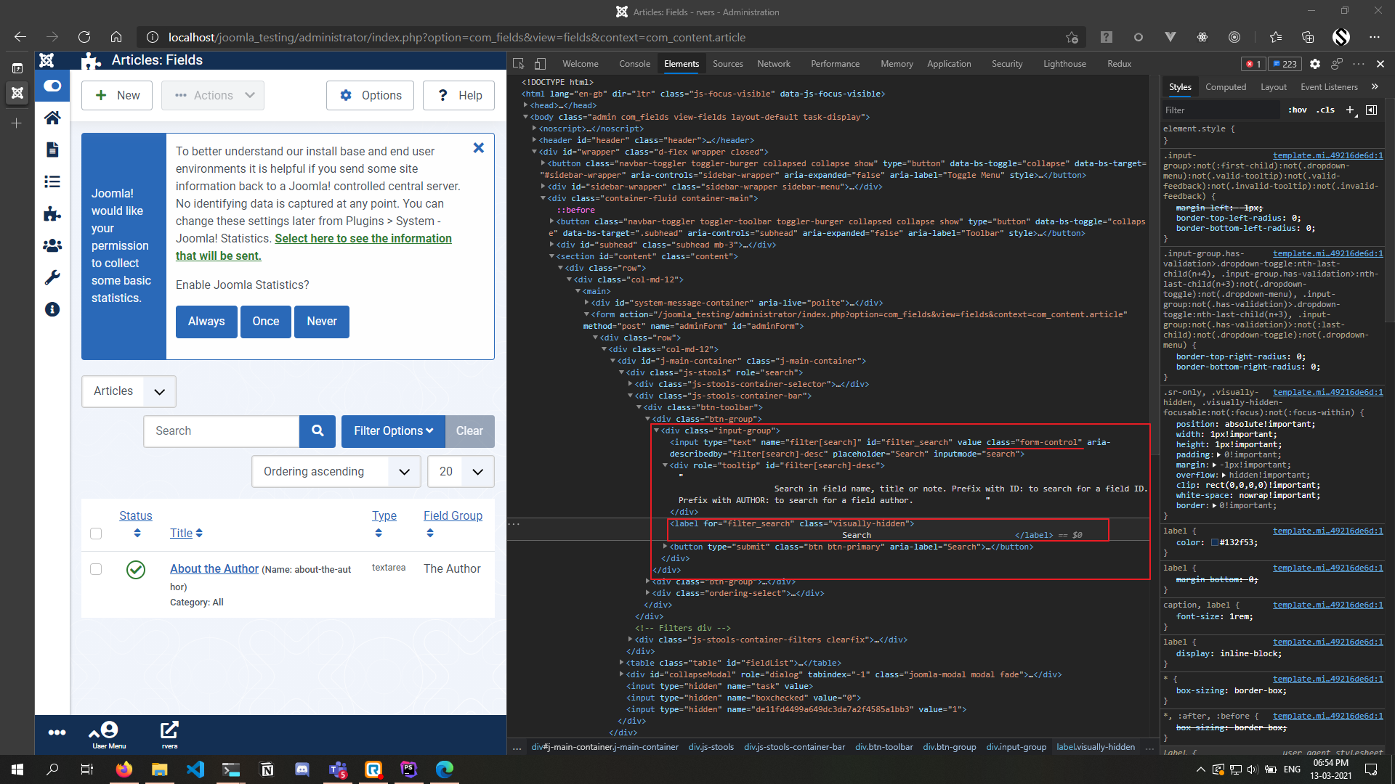Check the About the Author row checkbox
The height and width of the screenshot is (784, 1395).
pos(96,569)
